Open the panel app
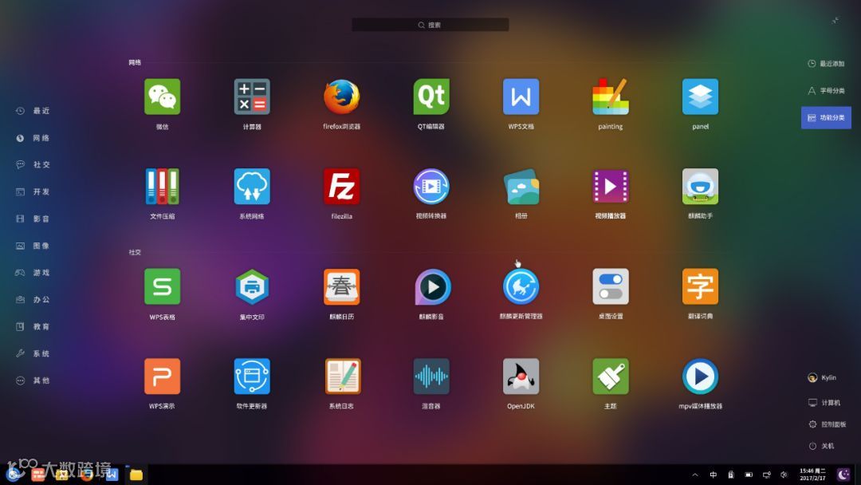Screen dimensions: 861x485 700,97
